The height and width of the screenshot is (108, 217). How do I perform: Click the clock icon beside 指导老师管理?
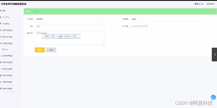click(1, 37)
